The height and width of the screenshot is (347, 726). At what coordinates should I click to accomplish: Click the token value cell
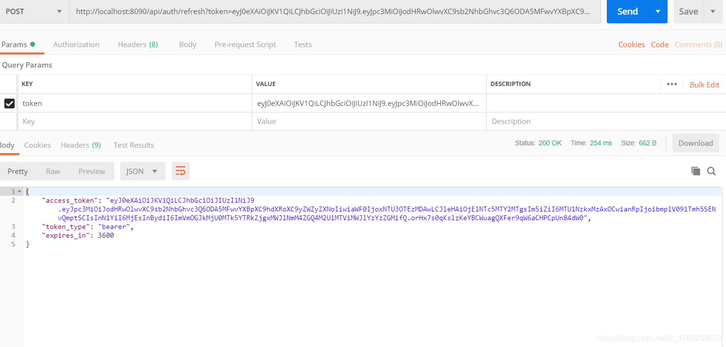click(x=369, y=103)
